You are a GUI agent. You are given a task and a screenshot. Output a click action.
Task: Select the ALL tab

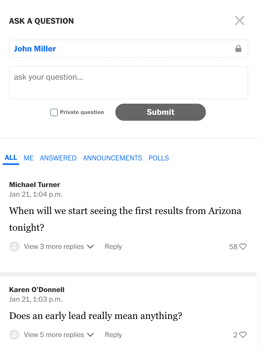pyautogui.click(x=11, y=158)
